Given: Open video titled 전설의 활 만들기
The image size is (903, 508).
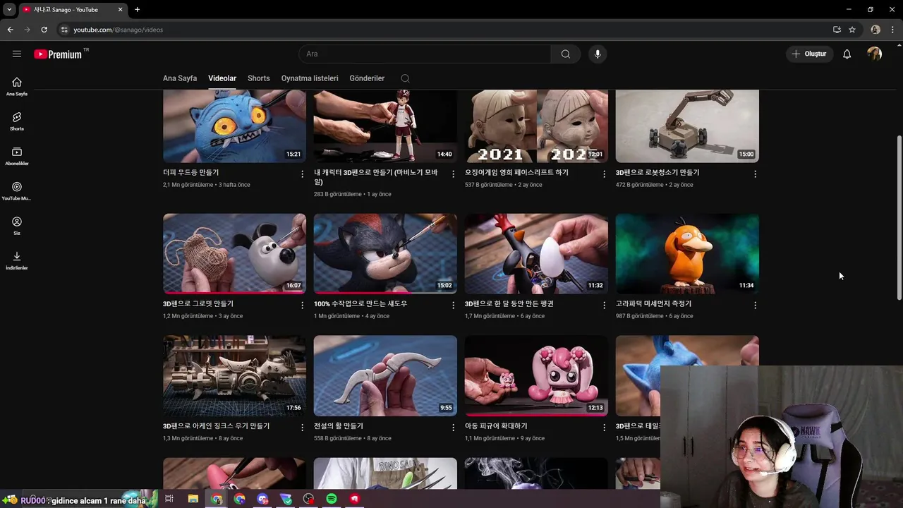Looking at the screenshot, I should [339, 426].
